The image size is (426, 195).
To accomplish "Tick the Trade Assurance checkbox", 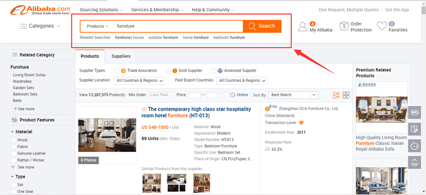I will pos(117,71).
